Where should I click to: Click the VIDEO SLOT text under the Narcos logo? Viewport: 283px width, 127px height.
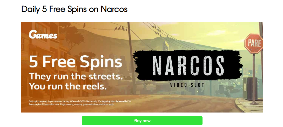pos(187,85)
